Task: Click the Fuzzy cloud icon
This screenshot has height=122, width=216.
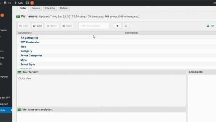Action: pos(64,26)
